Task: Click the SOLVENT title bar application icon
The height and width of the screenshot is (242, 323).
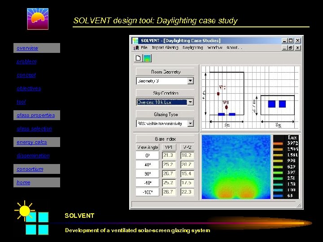Action: coord(135,40)
